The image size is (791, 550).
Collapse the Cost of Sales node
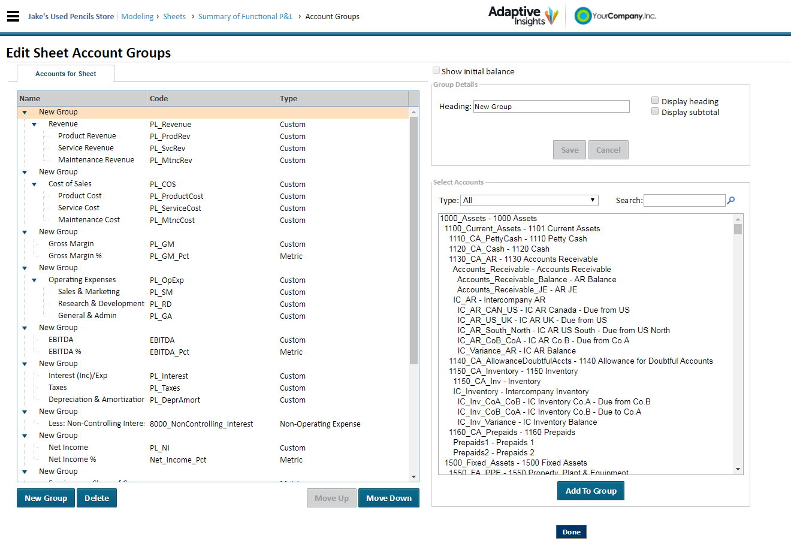[x=34, y=185]
